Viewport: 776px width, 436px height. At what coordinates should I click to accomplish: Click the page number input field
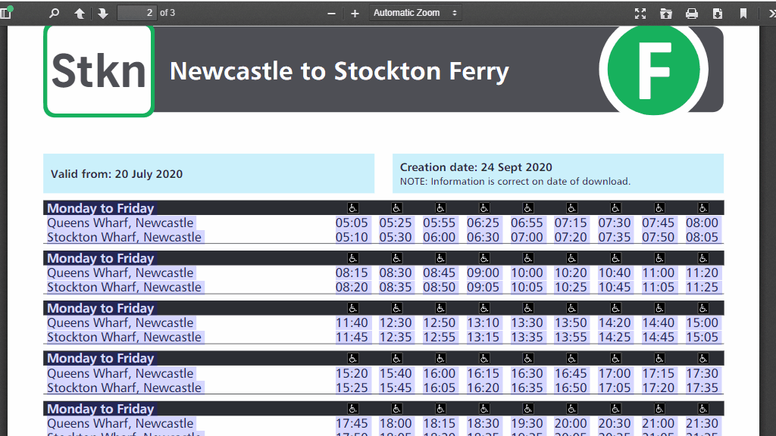point(136,13)
